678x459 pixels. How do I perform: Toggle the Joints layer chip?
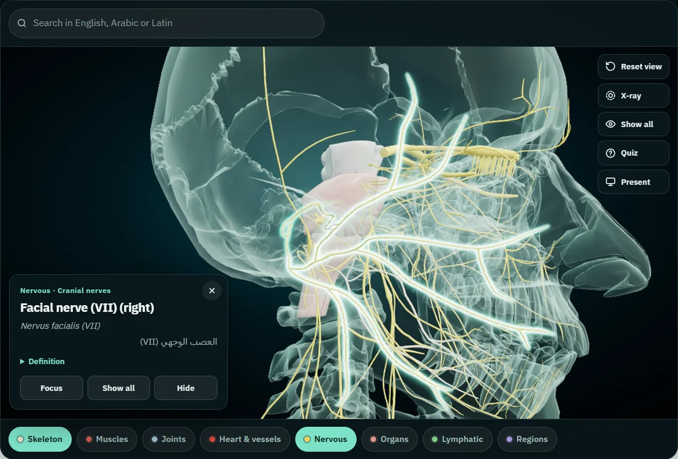[x=168, y=439]
